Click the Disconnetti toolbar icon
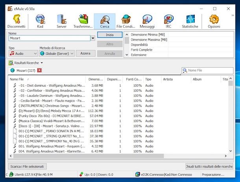This screenshot has height=182, width=240. click(x=16, y=21)
